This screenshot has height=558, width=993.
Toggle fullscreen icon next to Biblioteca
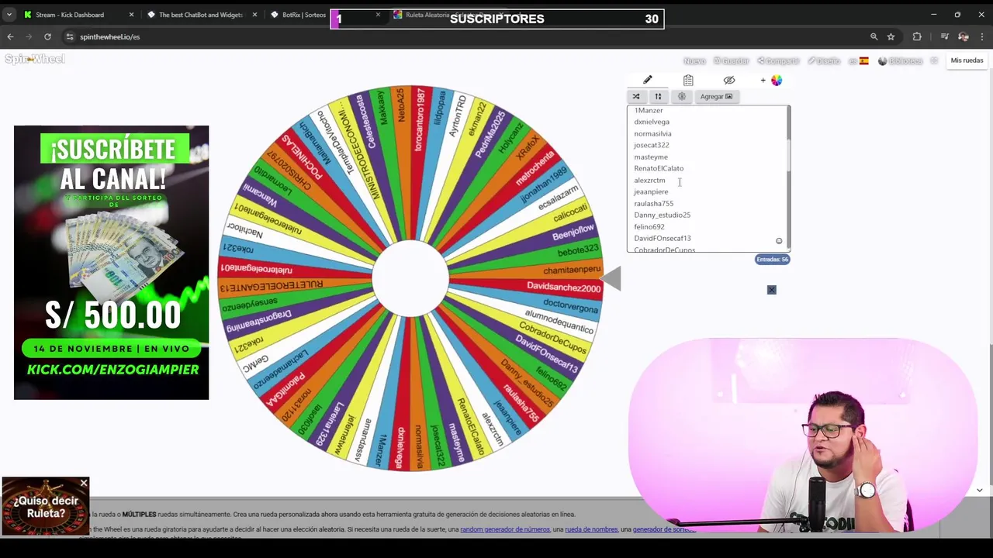pos(934,60)
